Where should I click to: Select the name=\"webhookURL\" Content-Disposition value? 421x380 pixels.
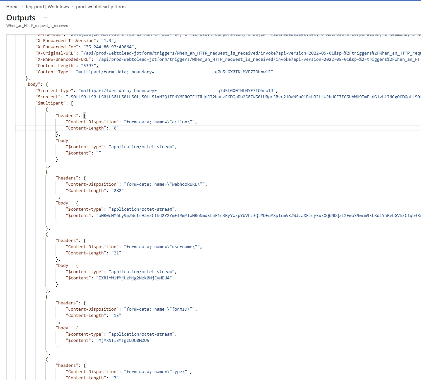click(x=164, y=184)
